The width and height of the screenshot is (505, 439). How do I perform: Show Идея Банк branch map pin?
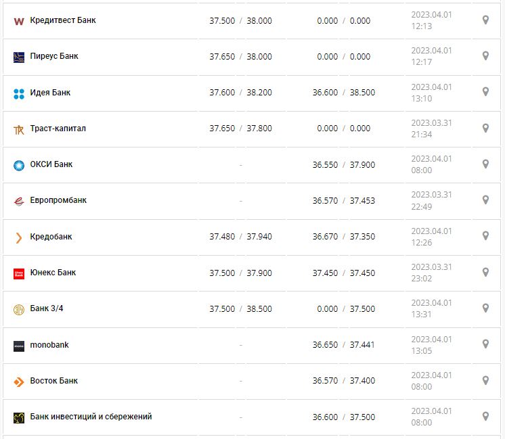click(485, 92)
